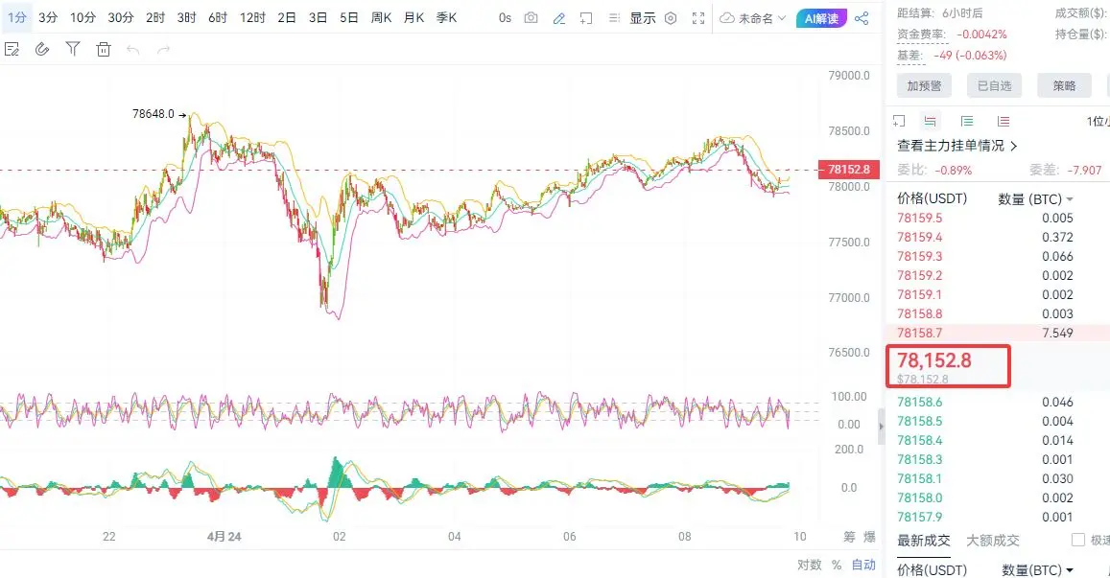This screenshot has width=1110, height=578.
Task: Activate the pencil drawing tool
Action: [x=558, y=18]
